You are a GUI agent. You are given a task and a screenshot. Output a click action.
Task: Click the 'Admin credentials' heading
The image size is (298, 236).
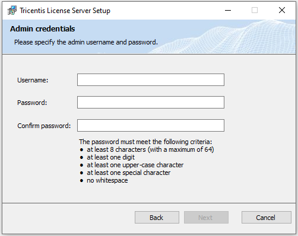pos(43,29)
